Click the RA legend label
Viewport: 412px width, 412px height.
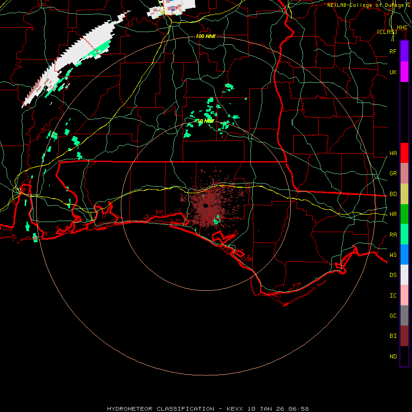393,235
